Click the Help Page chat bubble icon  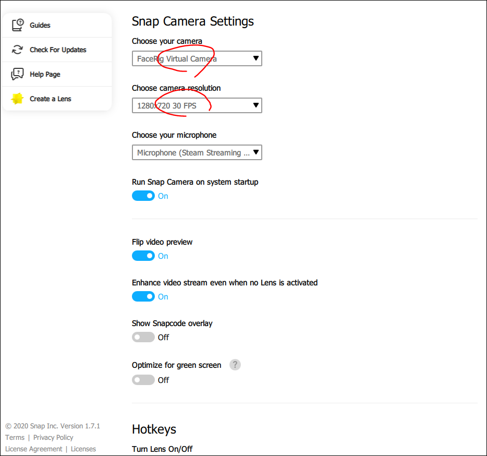coord(17,74)
